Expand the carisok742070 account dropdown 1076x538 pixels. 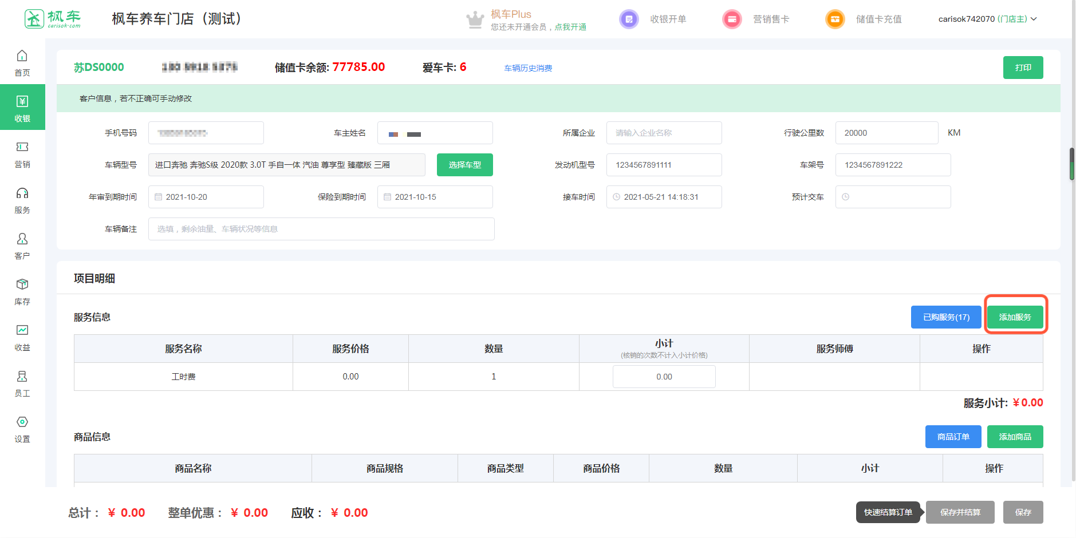click(x=987, y=19)
